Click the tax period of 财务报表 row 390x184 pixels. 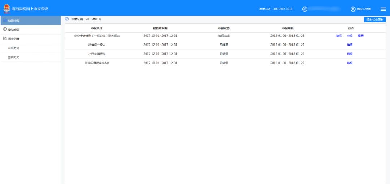click(x=160, y=36)
